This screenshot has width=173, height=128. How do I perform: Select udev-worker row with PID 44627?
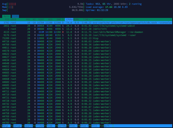click(x=86, y=57)
